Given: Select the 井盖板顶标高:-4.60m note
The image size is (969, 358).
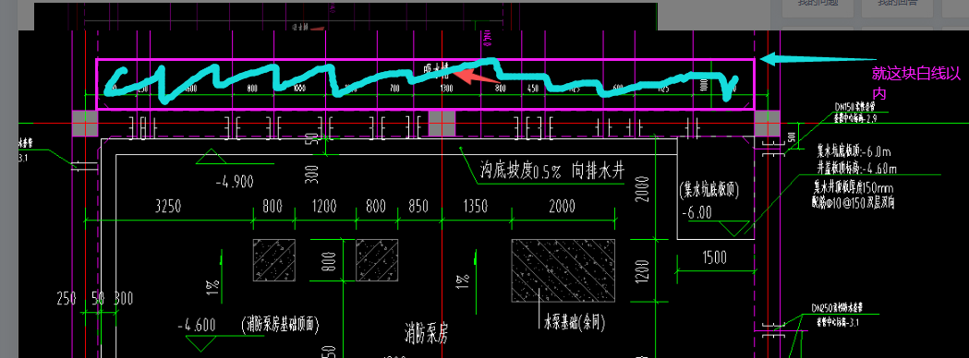Looking at the screenshot, I should (x=856, y=167).
